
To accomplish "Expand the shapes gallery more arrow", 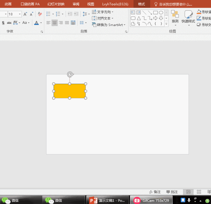I will [166, 24].
